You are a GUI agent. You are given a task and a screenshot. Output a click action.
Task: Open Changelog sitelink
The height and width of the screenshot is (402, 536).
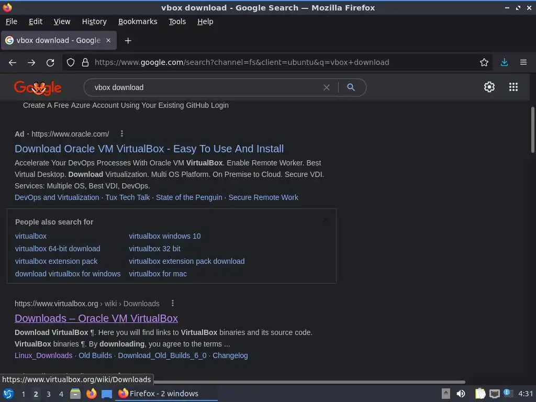(230, 355)
